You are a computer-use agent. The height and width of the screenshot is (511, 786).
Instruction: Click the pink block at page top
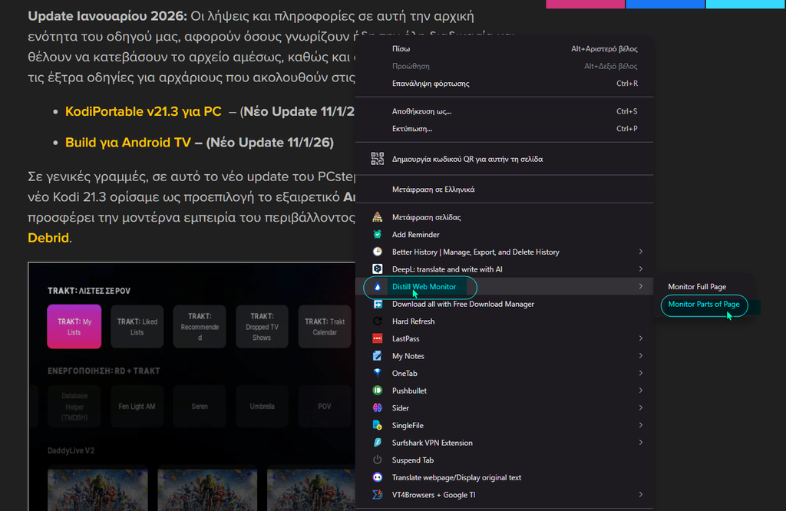point(585,4)
